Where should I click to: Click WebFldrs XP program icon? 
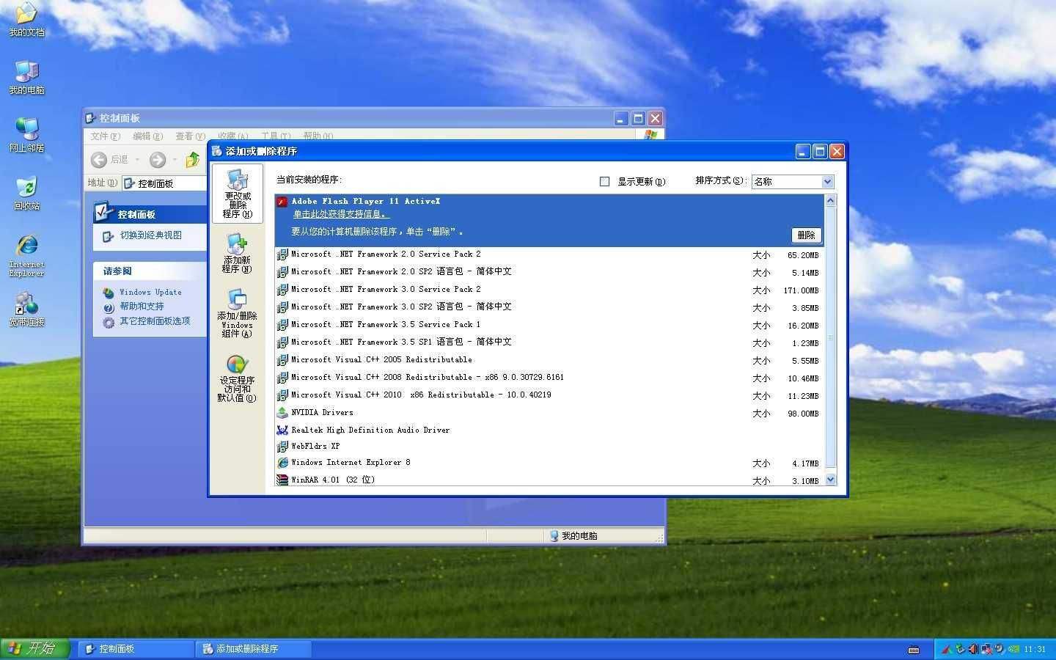click(x=282, y=447)
